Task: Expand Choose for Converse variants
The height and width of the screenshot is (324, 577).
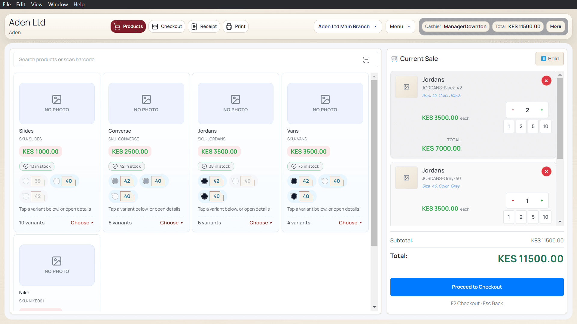Action: point(172,223)
